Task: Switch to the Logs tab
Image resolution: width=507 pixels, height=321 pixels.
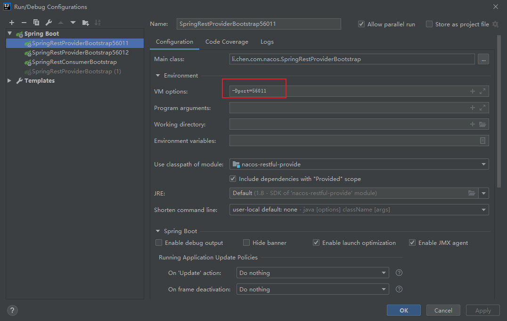Action: tap(267, 42)
